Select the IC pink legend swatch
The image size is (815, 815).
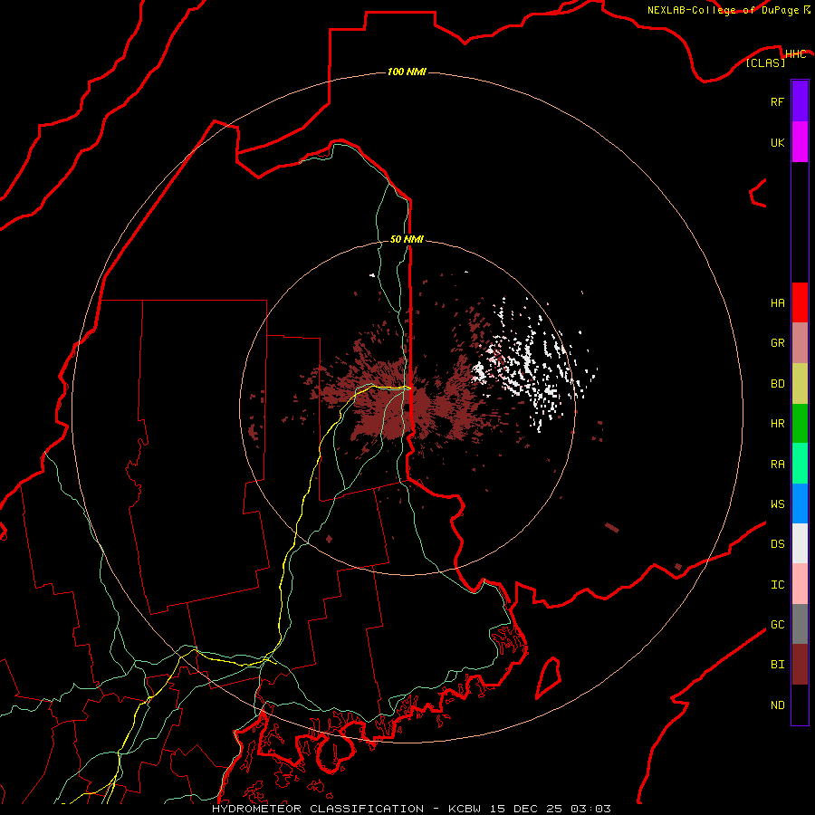click(x=800, y=584)
